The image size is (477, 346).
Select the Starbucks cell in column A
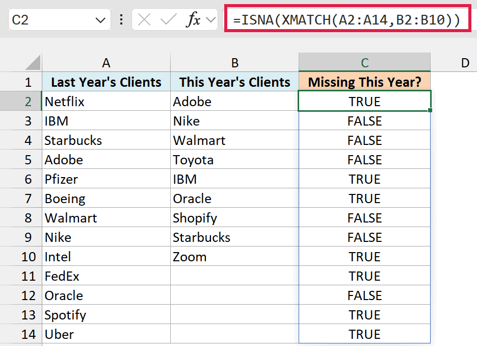click(106, 140)
